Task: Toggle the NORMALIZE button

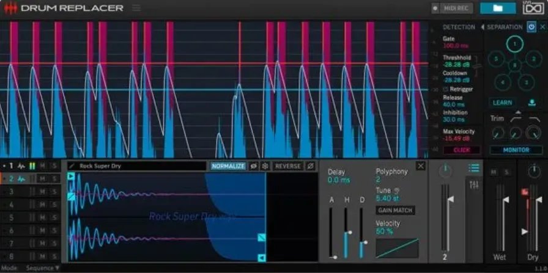Action: tap(228, 166)
